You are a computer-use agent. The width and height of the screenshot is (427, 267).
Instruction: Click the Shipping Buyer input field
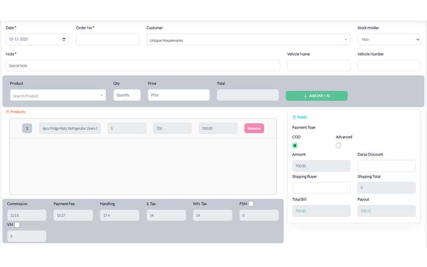pyautogui.click(x=321, y=188)
